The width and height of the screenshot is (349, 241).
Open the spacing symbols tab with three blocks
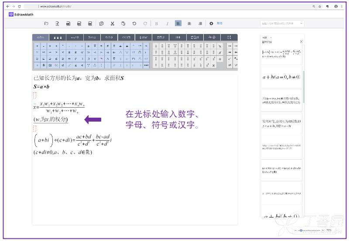click(58, 37)
